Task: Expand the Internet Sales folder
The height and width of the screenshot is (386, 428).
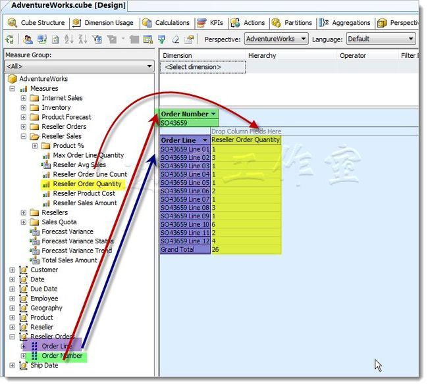Action: 24,98
